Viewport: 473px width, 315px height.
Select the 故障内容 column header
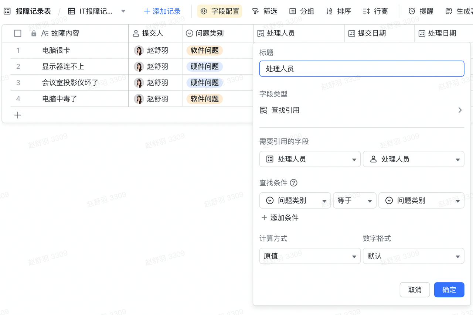click(x=65, y=34)
